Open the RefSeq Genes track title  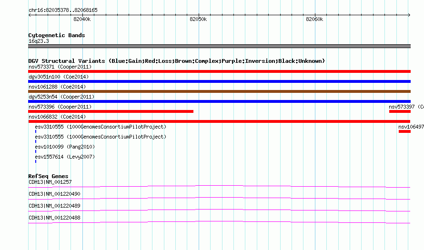point(48,176)
